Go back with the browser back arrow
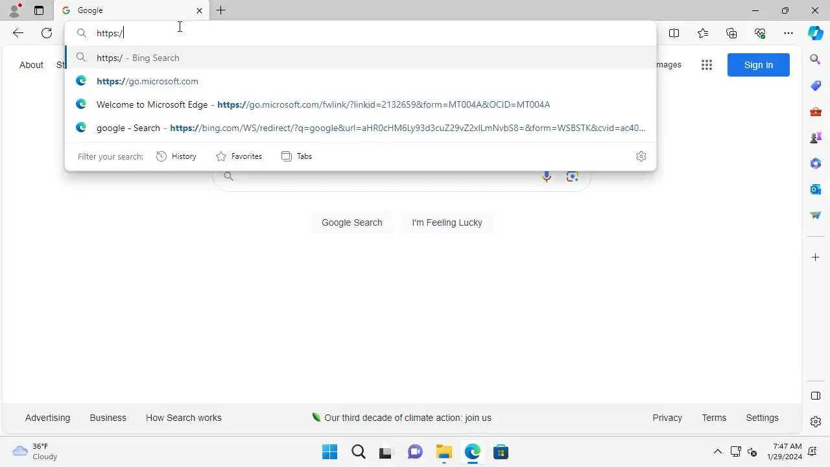The height and width of the screenshot is (467, 830). 18,33
